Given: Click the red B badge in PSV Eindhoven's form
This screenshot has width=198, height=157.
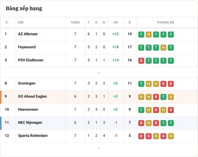Looking at the screenshot, I should click(x=141, y=61).
